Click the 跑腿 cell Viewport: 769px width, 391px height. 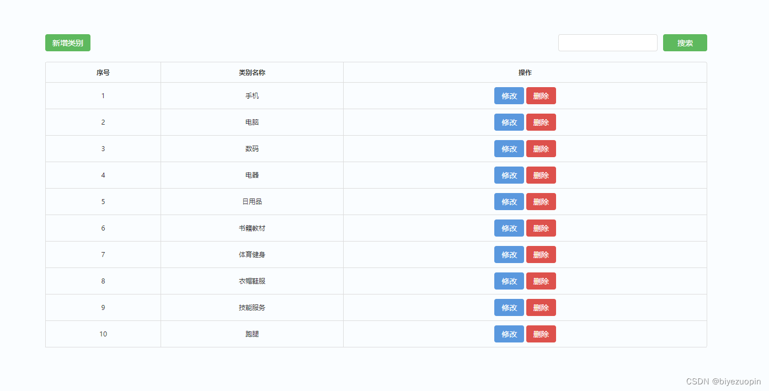point(252,334)
